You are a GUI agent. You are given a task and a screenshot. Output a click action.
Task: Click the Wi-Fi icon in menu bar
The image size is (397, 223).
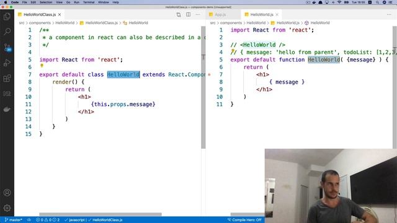click(339, 2)
